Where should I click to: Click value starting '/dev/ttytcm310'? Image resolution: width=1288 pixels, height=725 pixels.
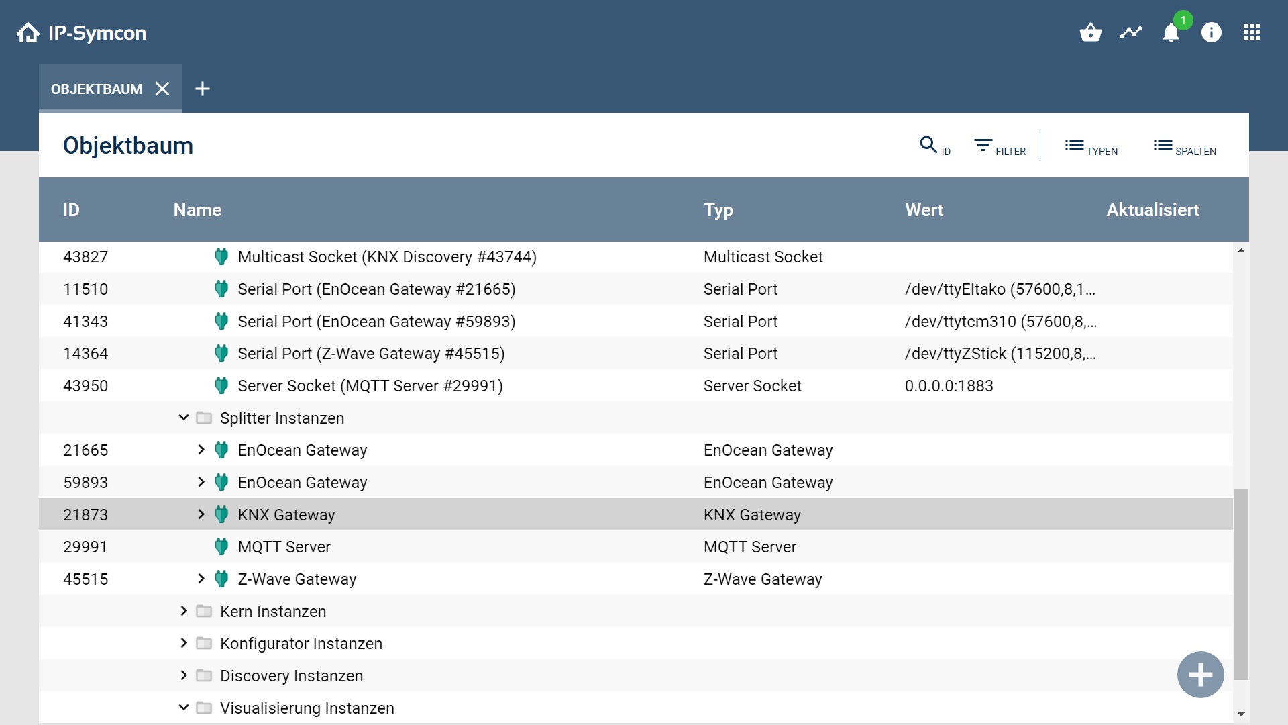(x=1000, y=322)
